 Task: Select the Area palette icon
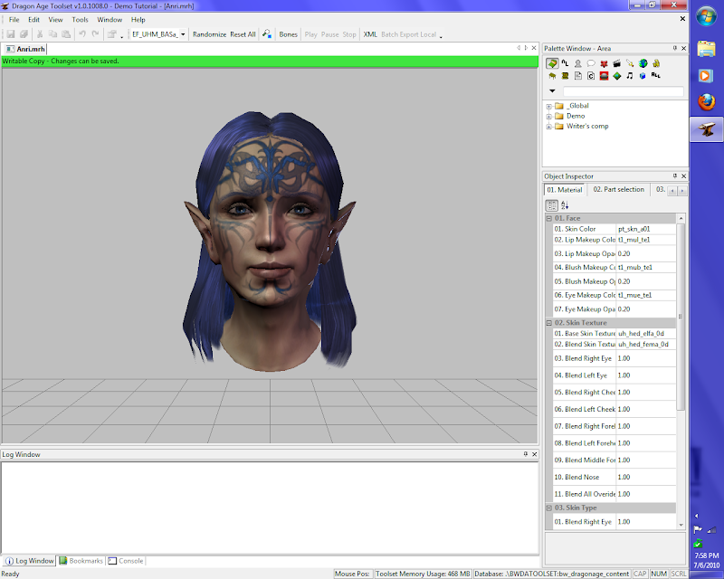point(551,63)
